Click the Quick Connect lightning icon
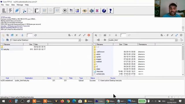Screen dimensions: 185x104 pyautogui.click(x=10, y=11)
